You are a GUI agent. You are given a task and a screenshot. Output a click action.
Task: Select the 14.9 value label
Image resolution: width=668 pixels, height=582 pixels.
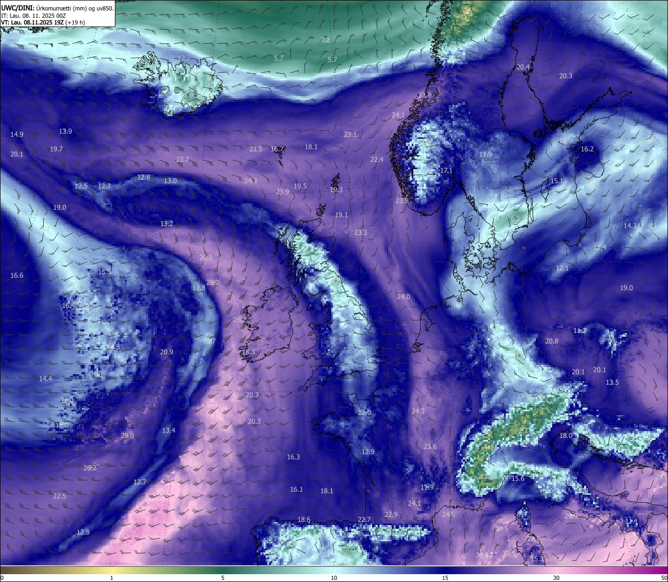pyautogui.click(x=17, y=134)
